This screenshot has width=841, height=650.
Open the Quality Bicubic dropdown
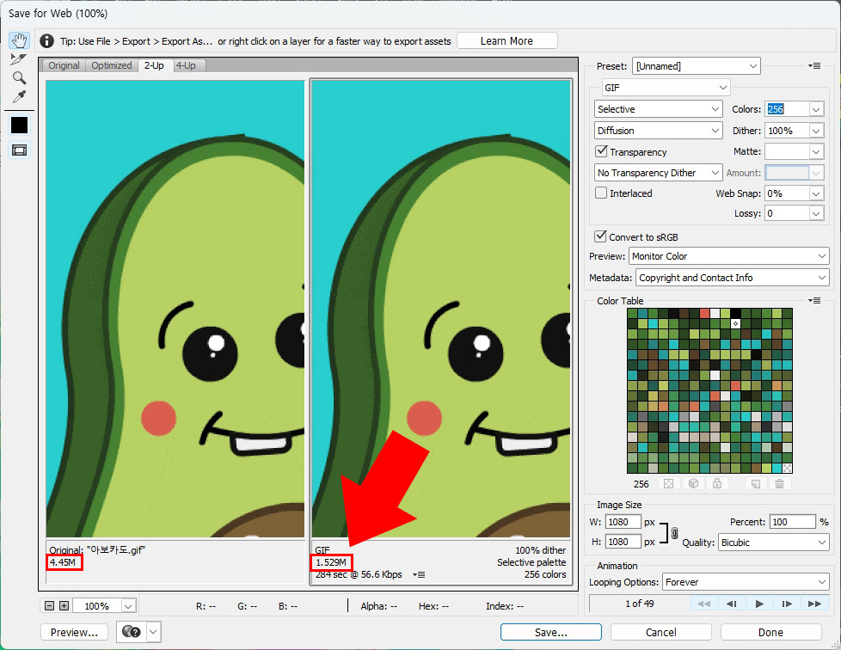pyautogui.click(x=773, y=543)
